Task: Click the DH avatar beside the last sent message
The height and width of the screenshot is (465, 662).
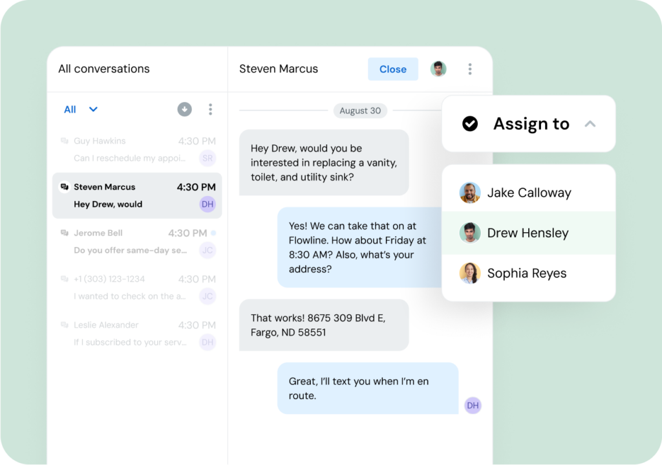Action: click(473, 406)
